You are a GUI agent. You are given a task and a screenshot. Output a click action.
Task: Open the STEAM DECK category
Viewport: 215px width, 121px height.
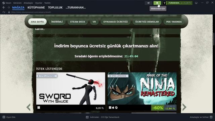click(78, 22)
